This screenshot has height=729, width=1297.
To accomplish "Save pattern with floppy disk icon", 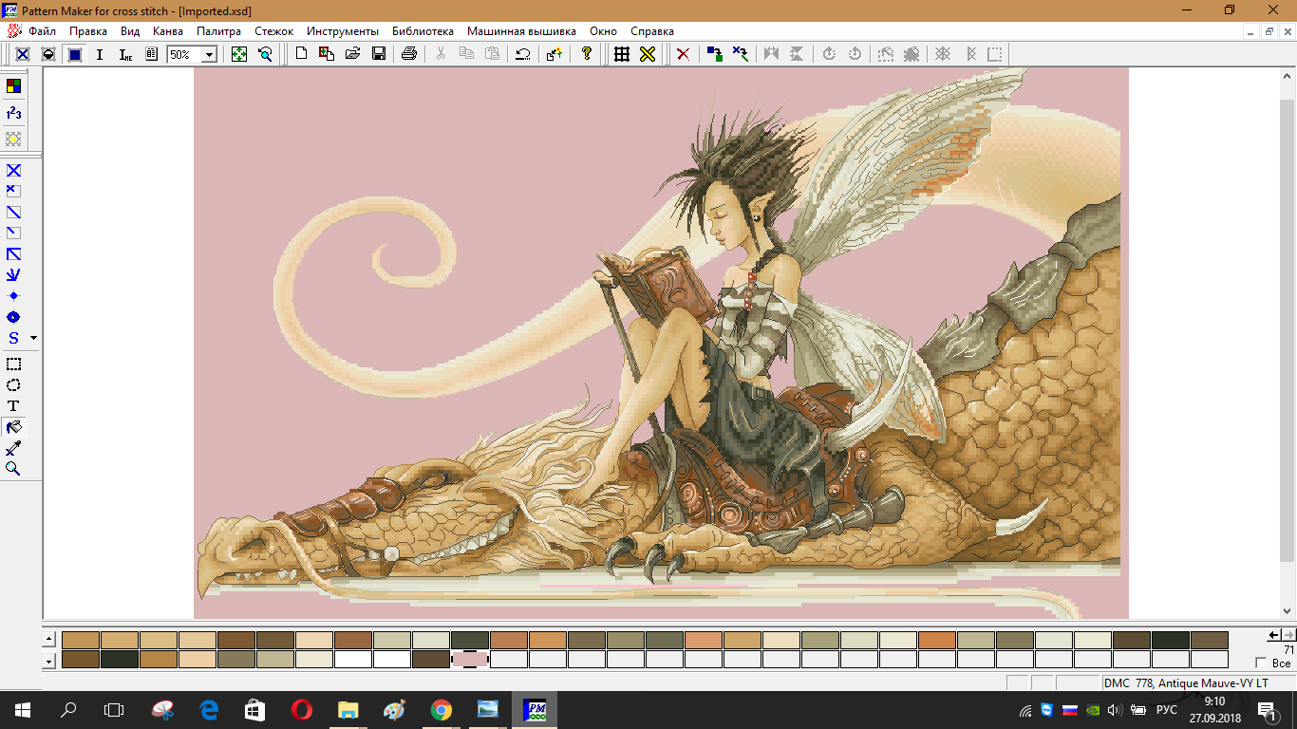I will (x=378, y=54).
